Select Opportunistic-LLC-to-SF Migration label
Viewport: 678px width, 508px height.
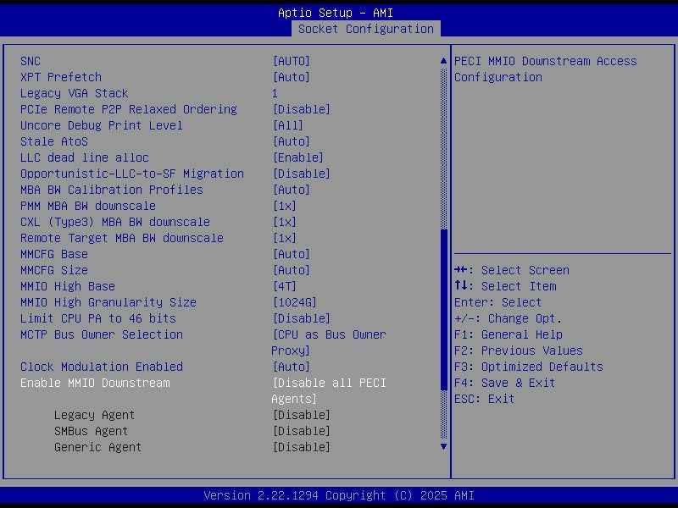click(132, 174)
